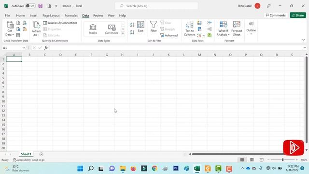Click the Existing Connections icon

(x=25, y=29)
